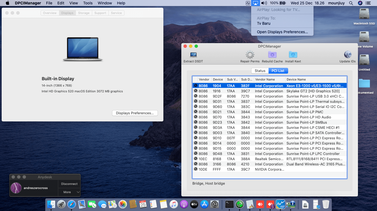377x211 pixels.
Task: Click the battery status in the menu bar
Action: point(278,3)
